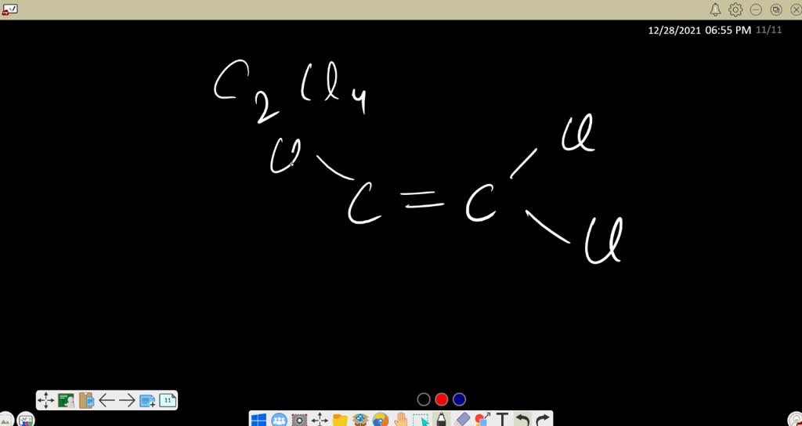The image size is (802, 426).
Task: Open the green teacher board icon
Action: 66,400
